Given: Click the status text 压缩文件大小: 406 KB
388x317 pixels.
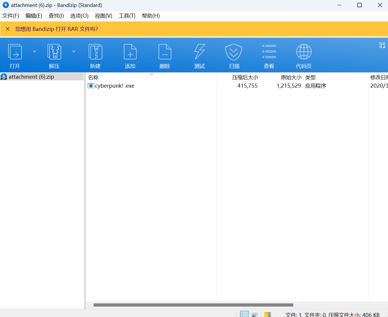Looking at the screenshot, I should pyautogui.click(x=354, y=315).
